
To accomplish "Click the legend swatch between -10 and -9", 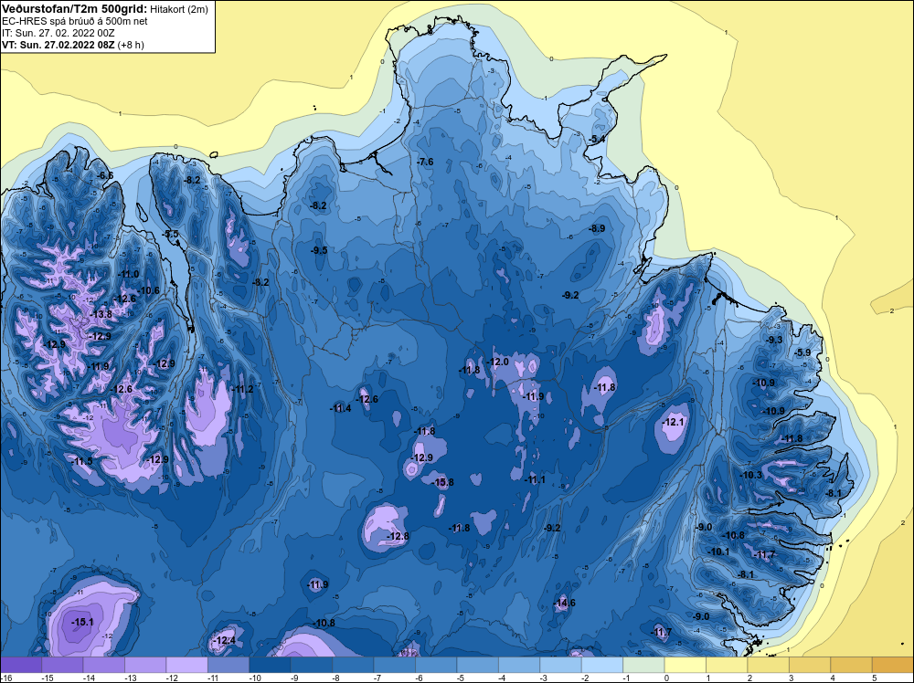I will 270,665.
